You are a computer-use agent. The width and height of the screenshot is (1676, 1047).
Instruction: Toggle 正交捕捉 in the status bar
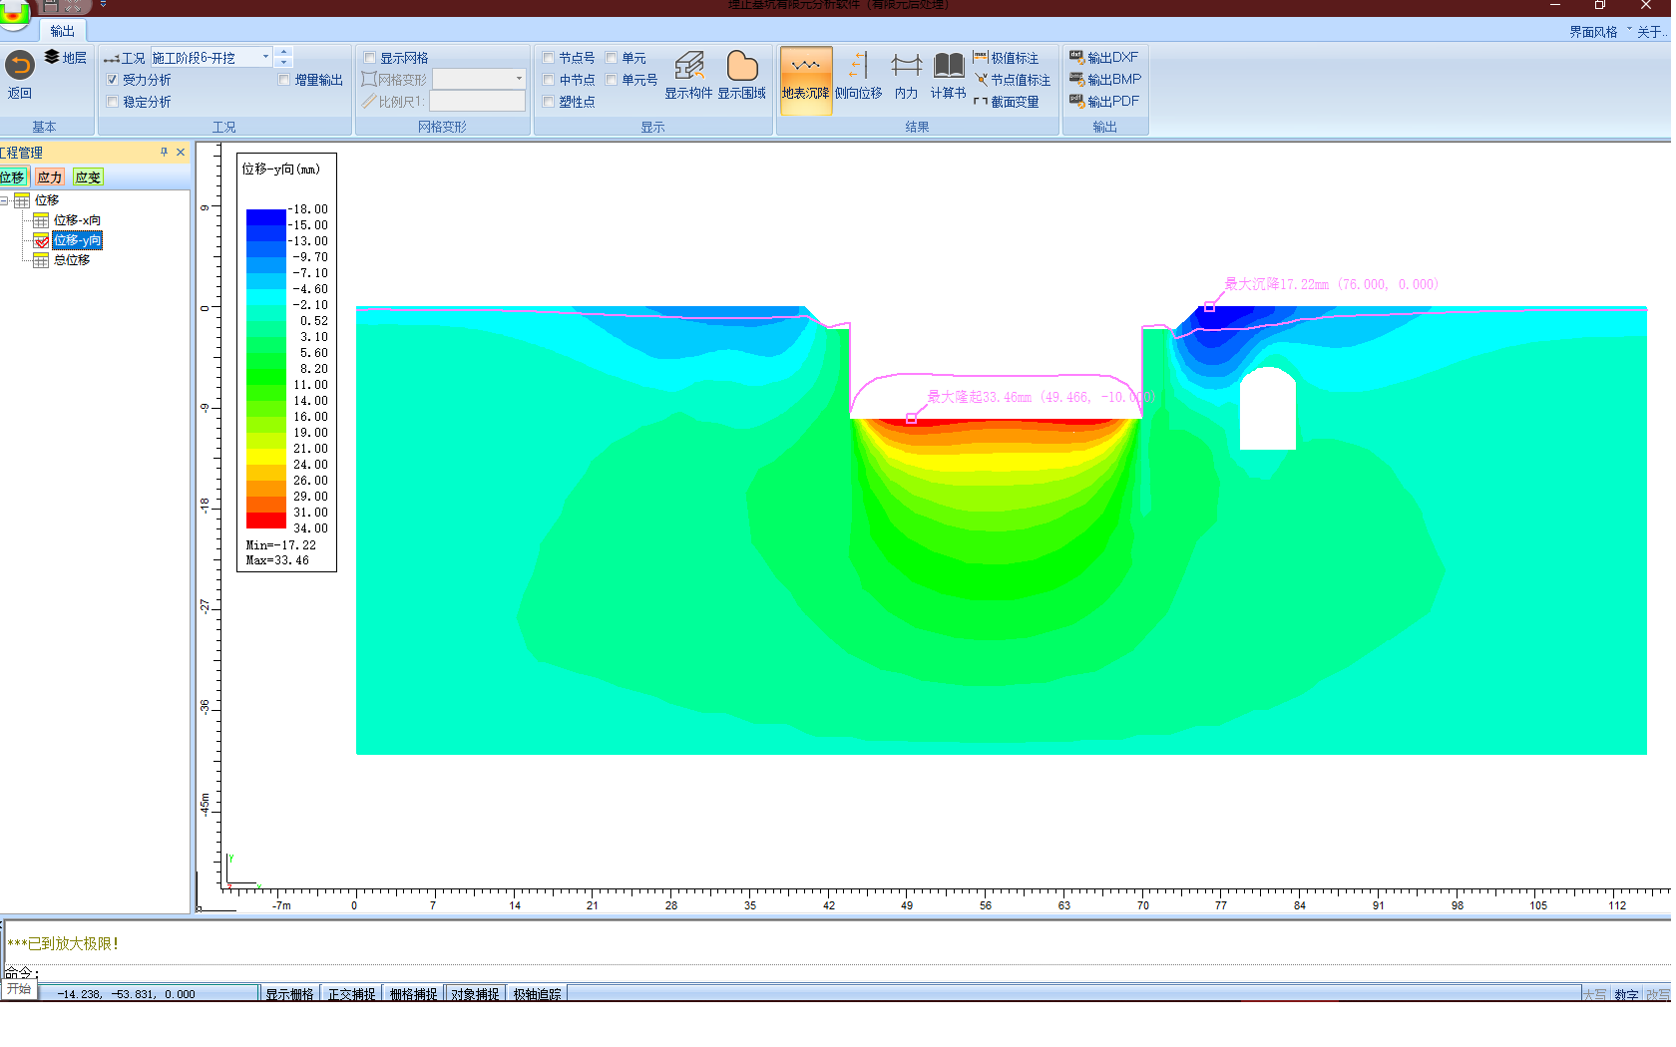(x=351, y=994)
